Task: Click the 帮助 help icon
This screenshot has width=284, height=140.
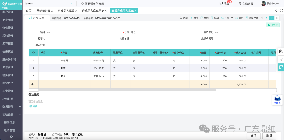Action: coord(184,18)
